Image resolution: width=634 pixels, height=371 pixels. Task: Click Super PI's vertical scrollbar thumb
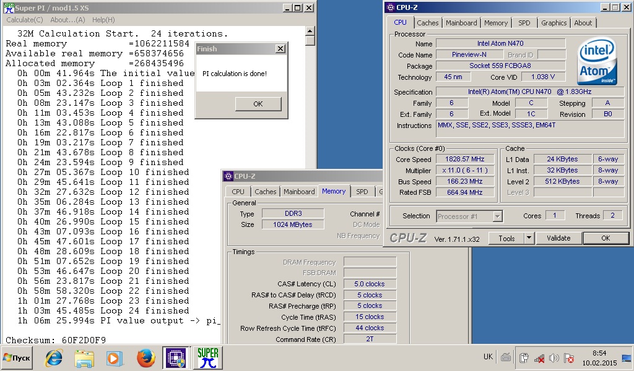click(310, 40)
